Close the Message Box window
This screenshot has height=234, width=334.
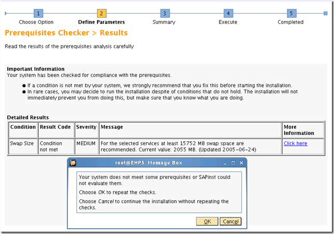pos(241,163)
